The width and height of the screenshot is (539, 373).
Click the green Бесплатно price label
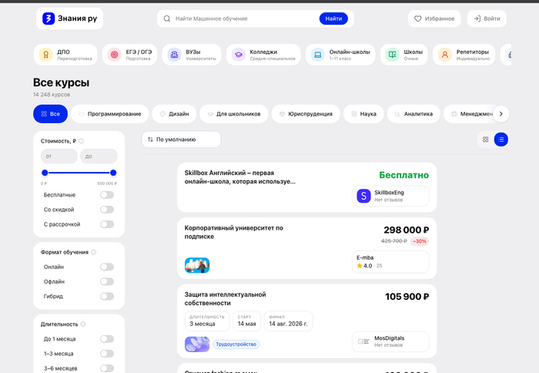click(x=404, y=175)
